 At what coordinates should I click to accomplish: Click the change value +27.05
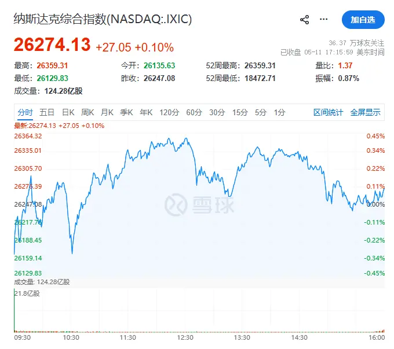pos(114,47)
